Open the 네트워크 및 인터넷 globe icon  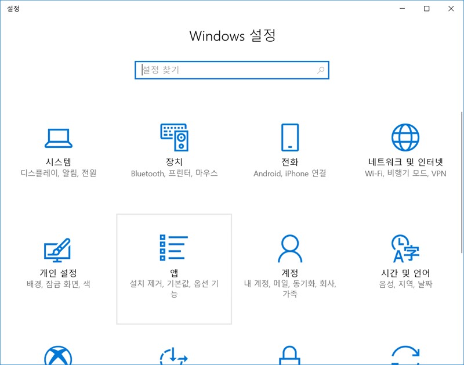coord(405,138)
